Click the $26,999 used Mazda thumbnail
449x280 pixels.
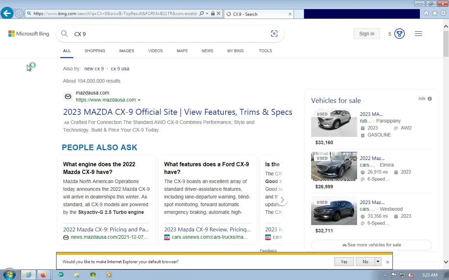point(334,166)
